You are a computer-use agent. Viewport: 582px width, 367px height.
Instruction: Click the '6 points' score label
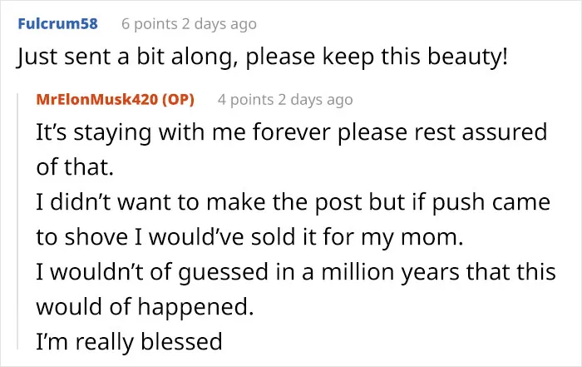[150, 24]
